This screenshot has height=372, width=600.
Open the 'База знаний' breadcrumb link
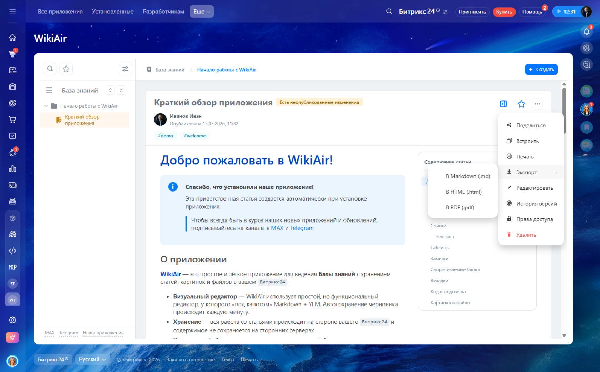coord(170,70)
